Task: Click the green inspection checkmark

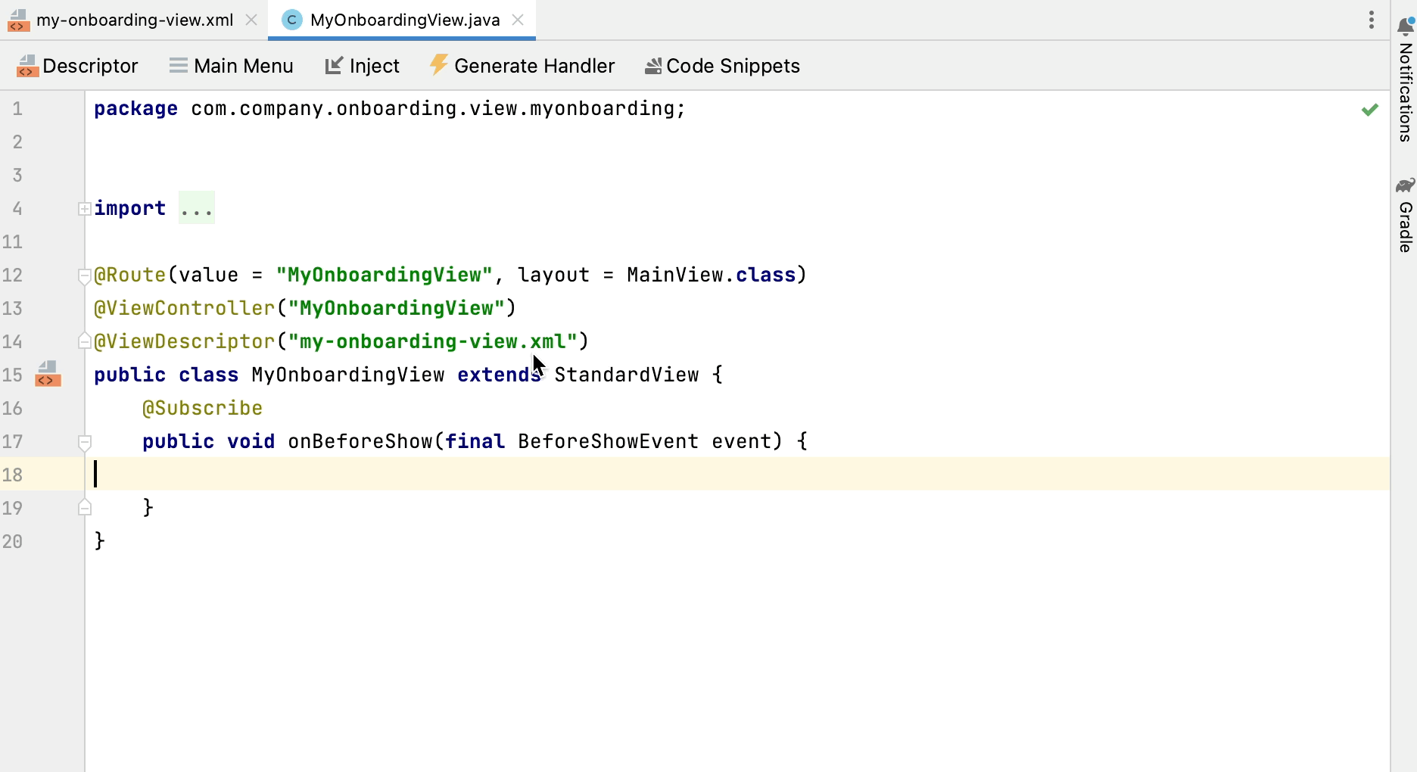Action: tap(1369, 111)
